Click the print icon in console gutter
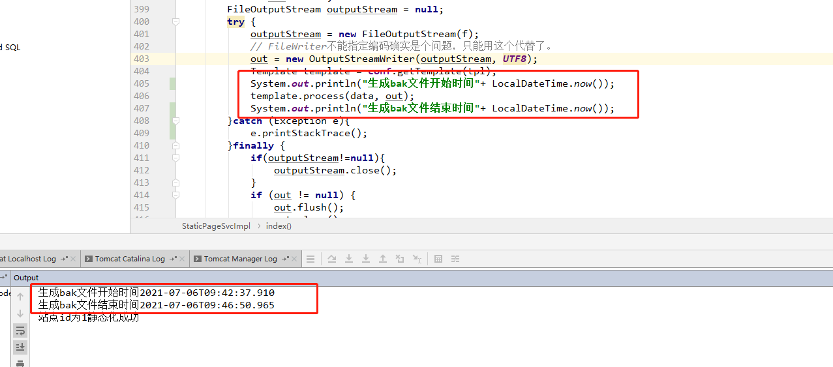This screenshot has width=833, height=367. point(20,363)
